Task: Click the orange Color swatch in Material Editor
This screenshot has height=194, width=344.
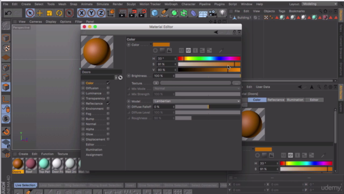Action: click(161, 45)
